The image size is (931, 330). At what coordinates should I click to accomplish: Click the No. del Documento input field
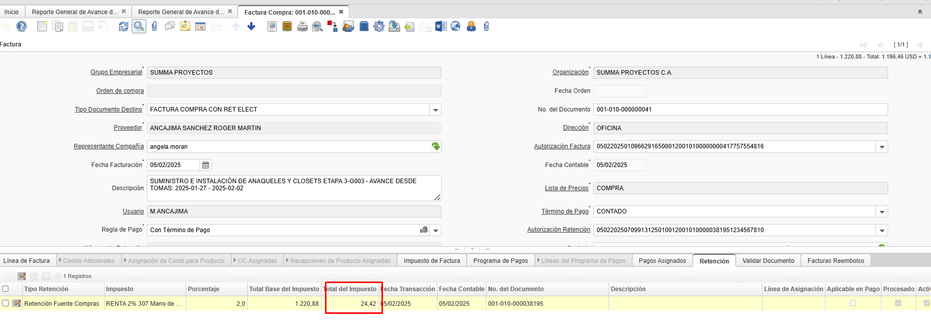[x=740, y=109]
